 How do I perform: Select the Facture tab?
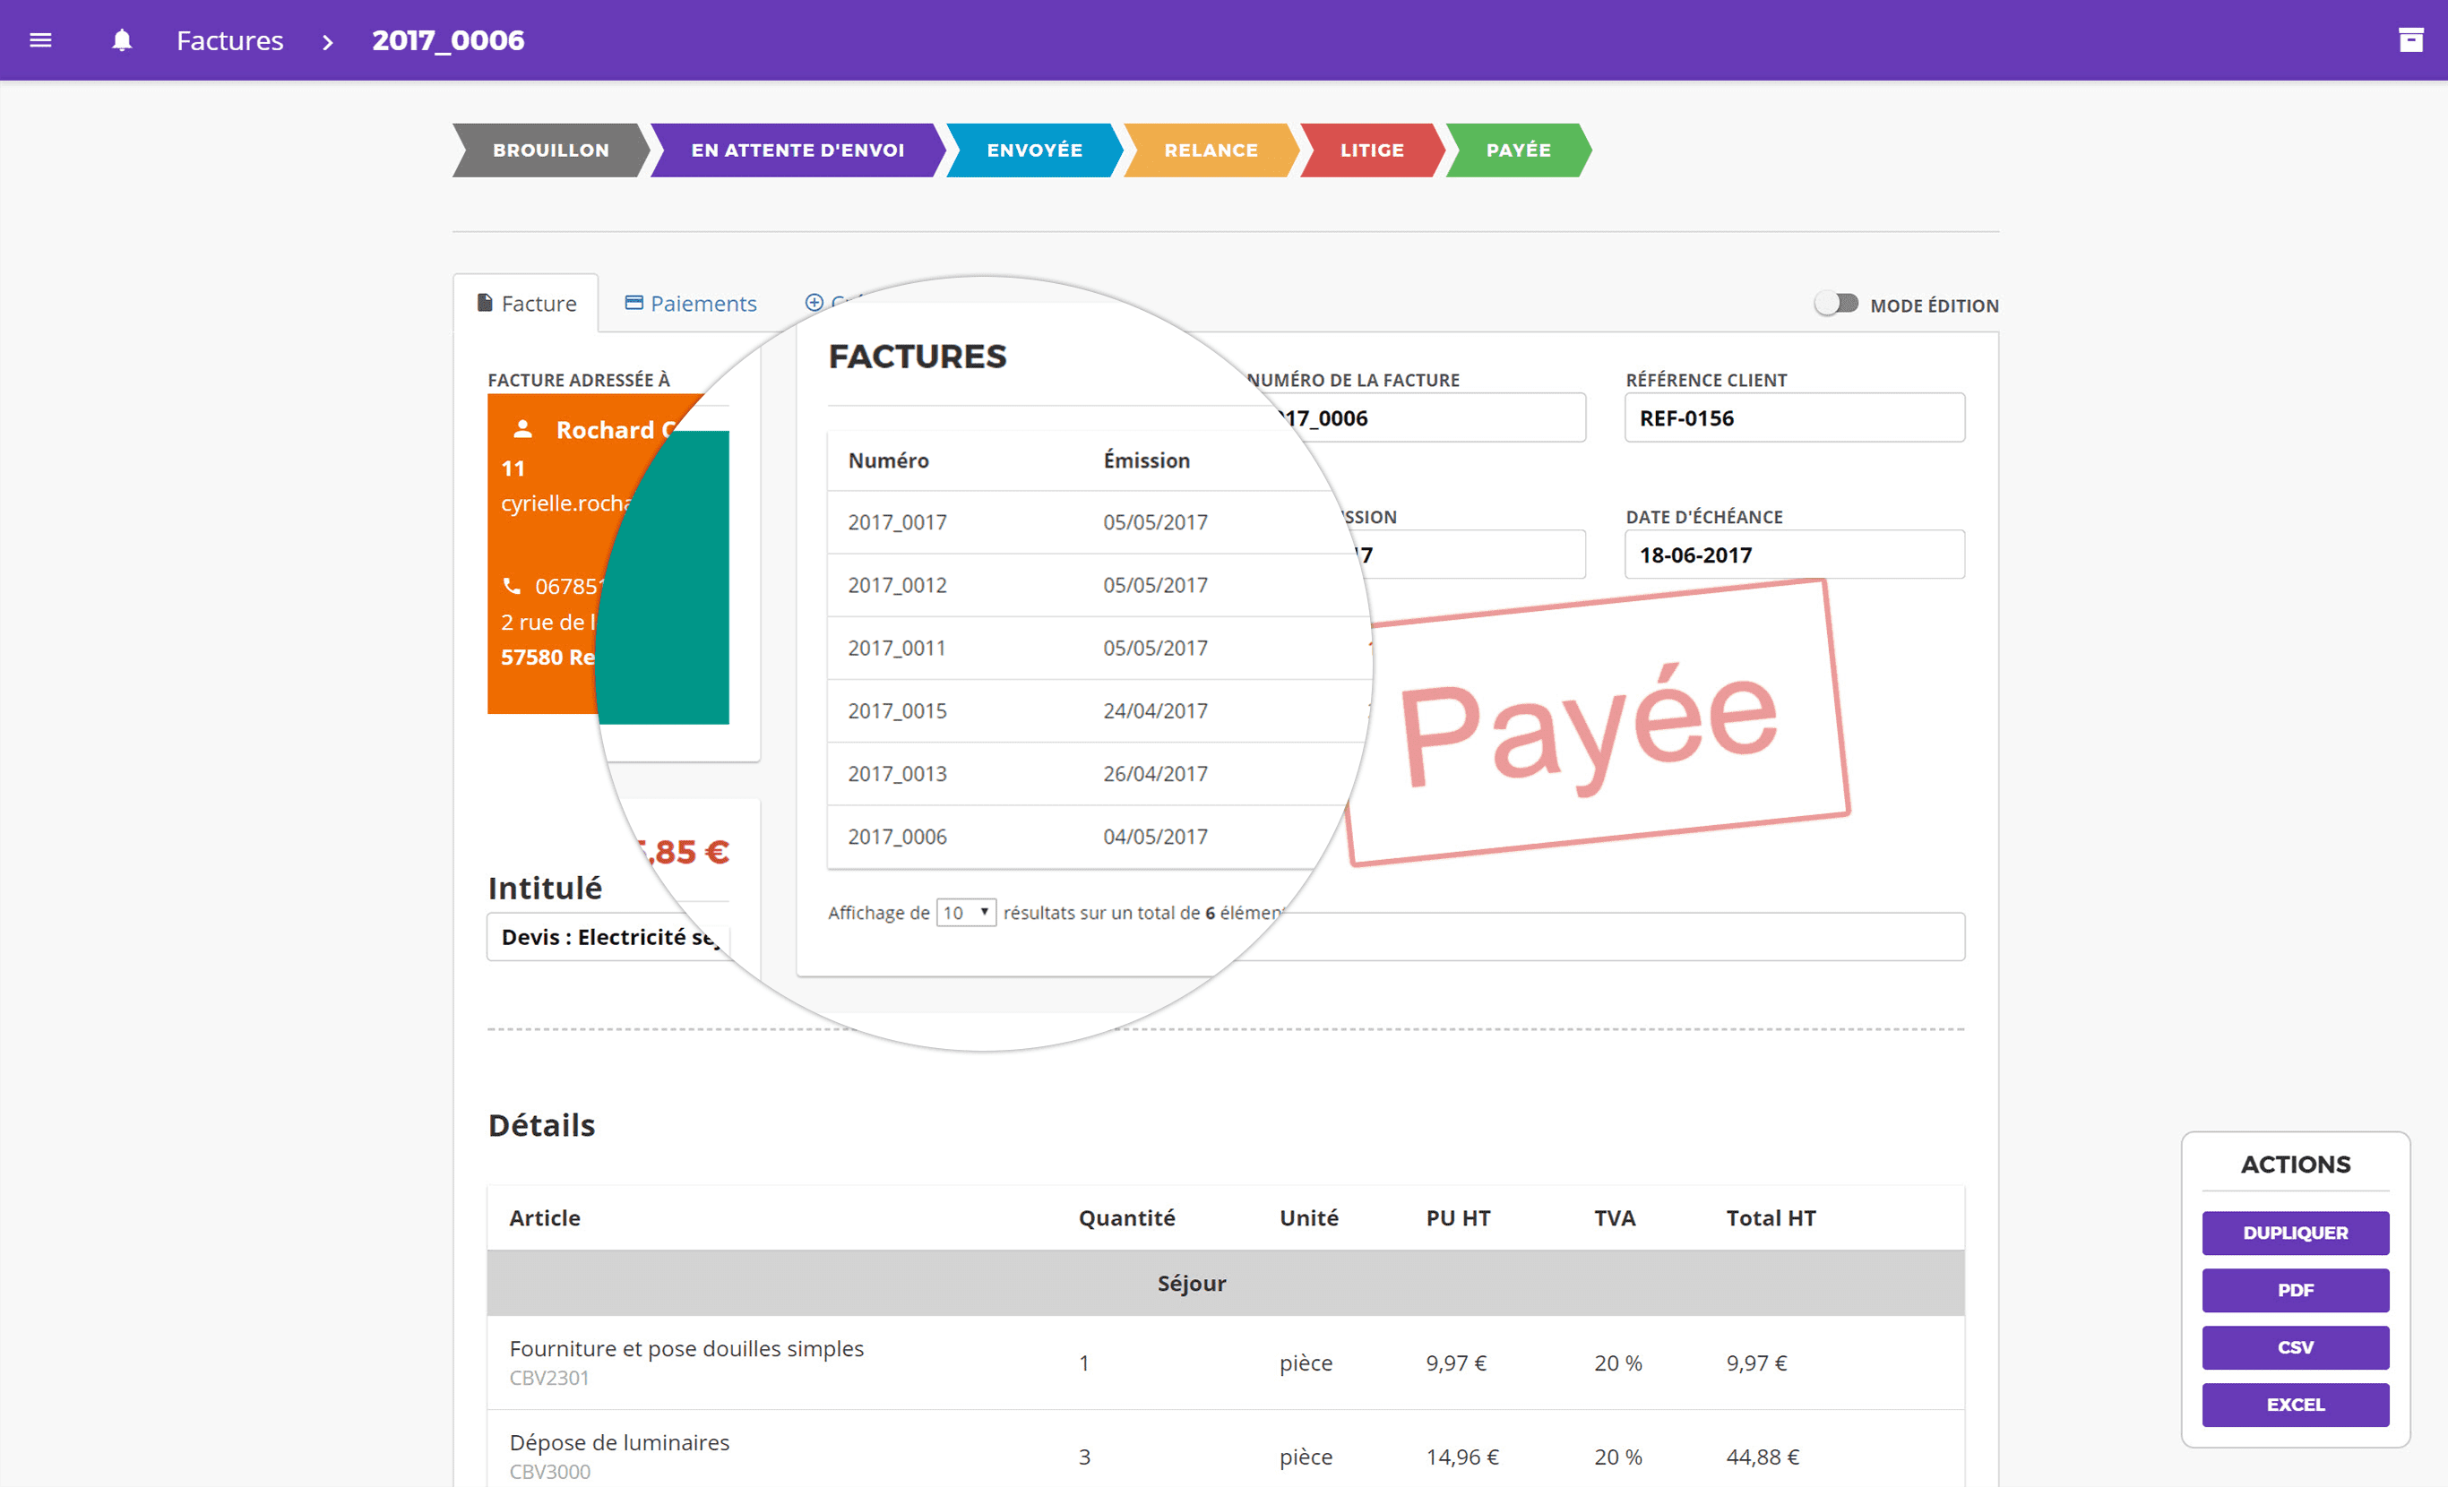(x=527, y=303)
